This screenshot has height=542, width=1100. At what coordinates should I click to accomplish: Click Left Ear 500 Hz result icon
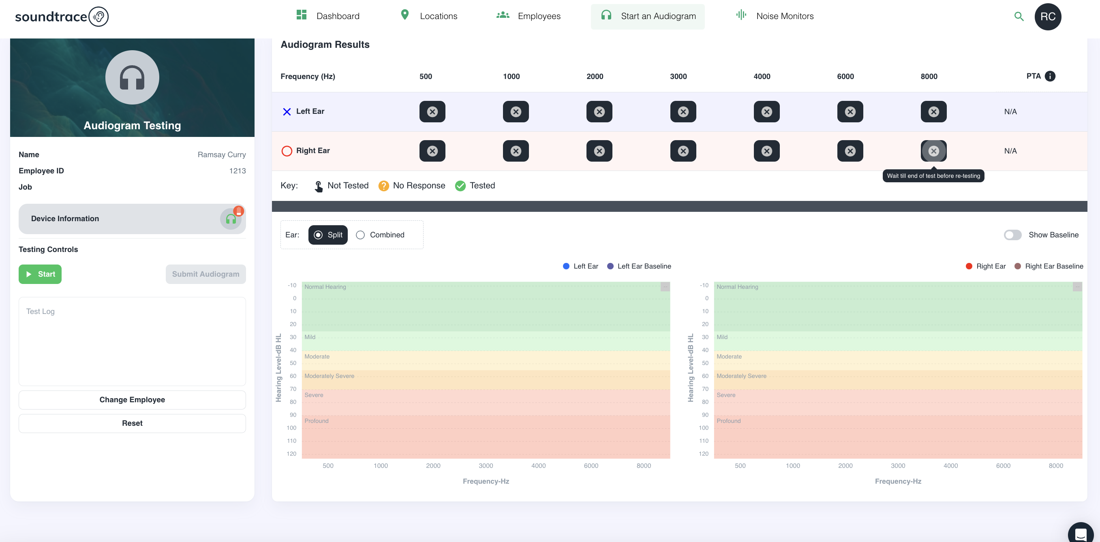[432, 111]
